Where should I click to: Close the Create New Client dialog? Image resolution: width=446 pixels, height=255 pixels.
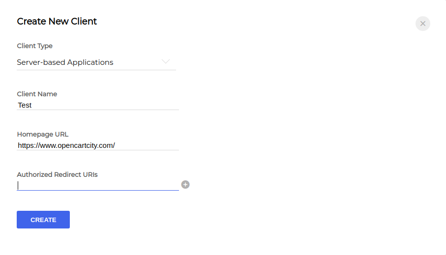click(x=423, y=24)
